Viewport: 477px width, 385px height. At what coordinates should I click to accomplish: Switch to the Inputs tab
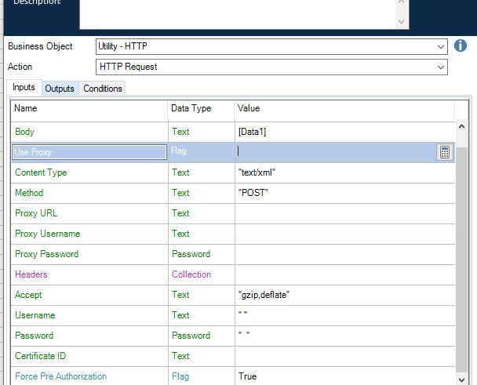click(x=24, y=88)
